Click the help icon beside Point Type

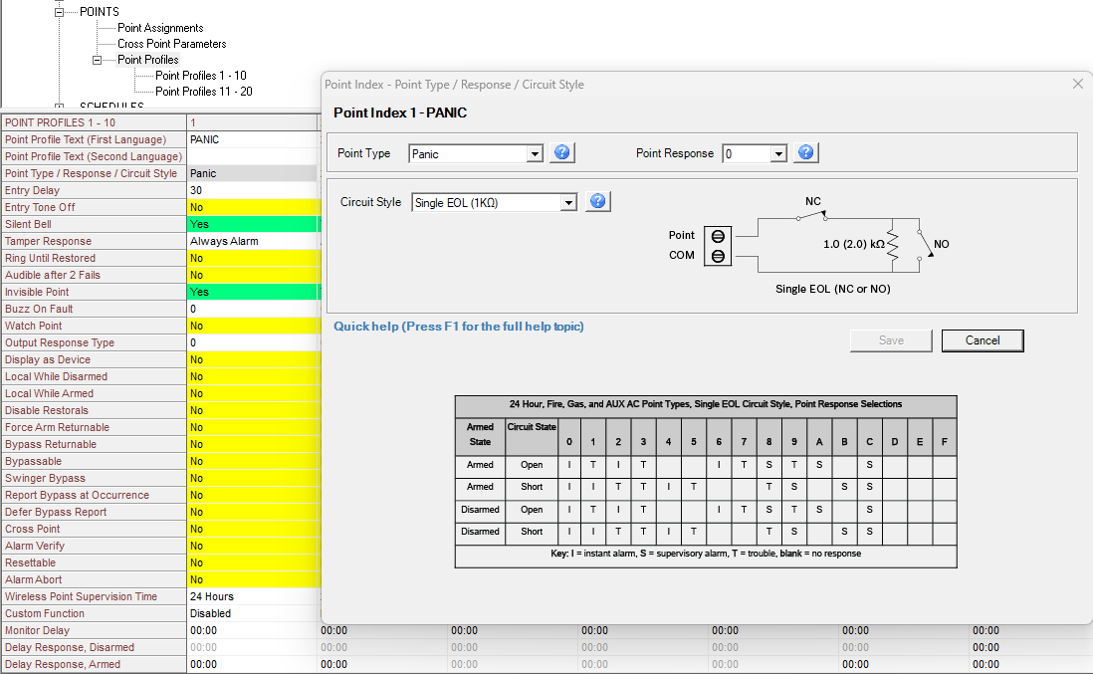(560, 152)
